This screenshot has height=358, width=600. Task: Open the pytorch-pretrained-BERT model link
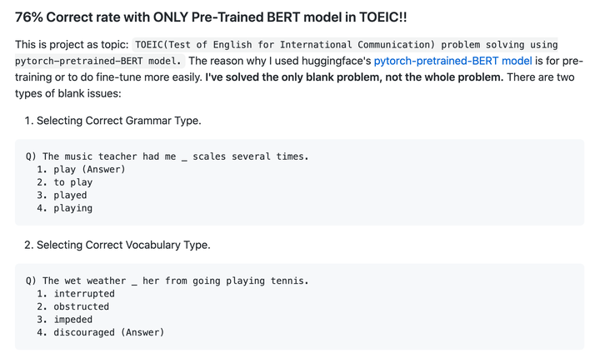point(452,61)
